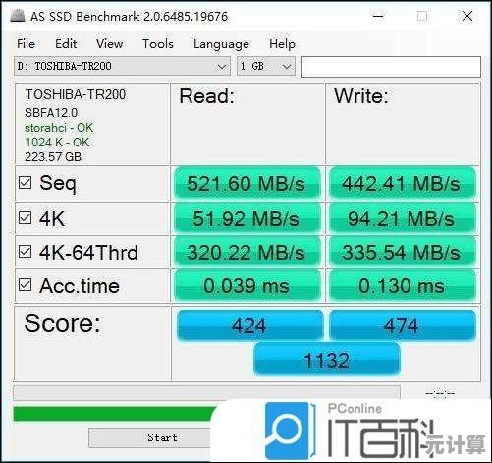Image resolution: width=492 pixels, height=463 pixels.
Task: Disable the Acc.time test checkbox
Action: 26,285
